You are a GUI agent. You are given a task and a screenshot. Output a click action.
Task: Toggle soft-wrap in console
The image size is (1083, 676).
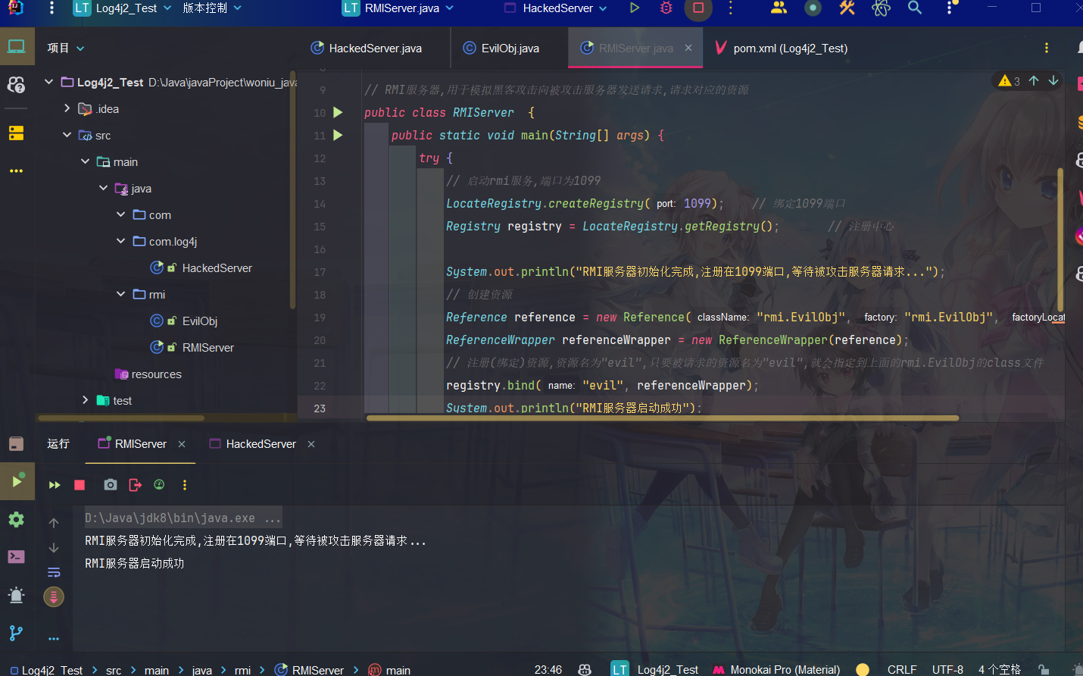pos(54,572)
